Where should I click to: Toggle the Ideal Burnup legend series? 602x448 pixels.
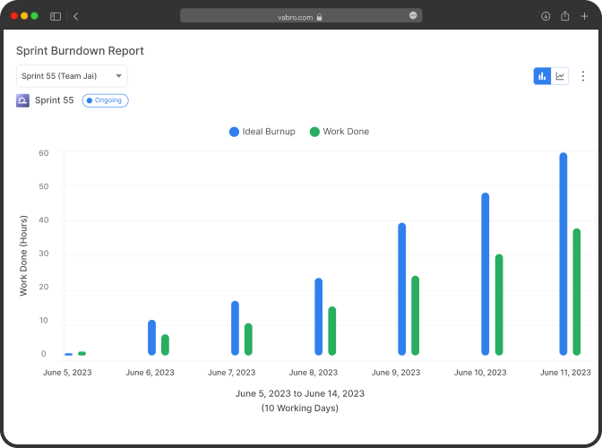click(265, 132)
